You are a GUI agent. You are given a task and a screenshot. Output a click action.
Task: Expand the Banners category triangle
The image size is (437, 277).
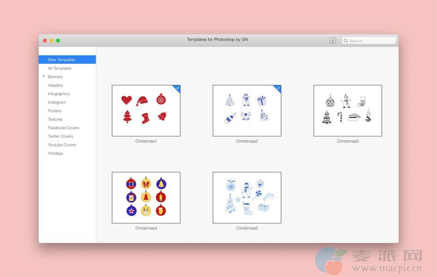tap(44, 77)
